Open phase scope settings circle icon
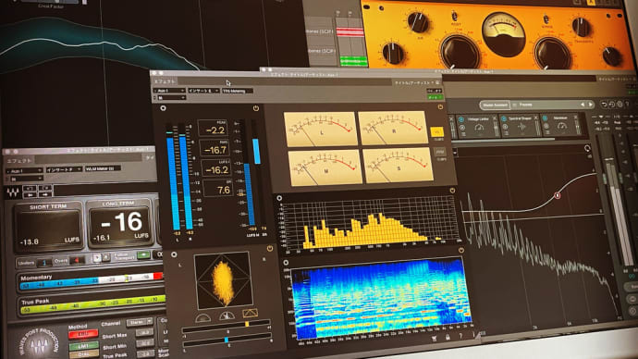This screenshot has height=359, width=638. coord(174,254)
